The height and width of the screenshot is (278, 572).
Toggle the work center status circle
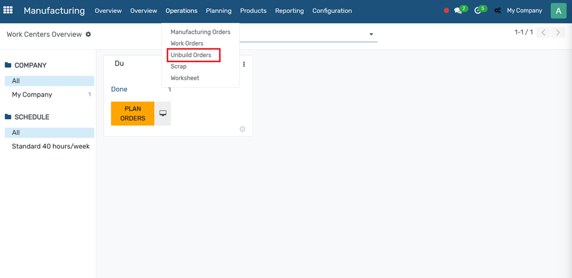pos(242,129)
